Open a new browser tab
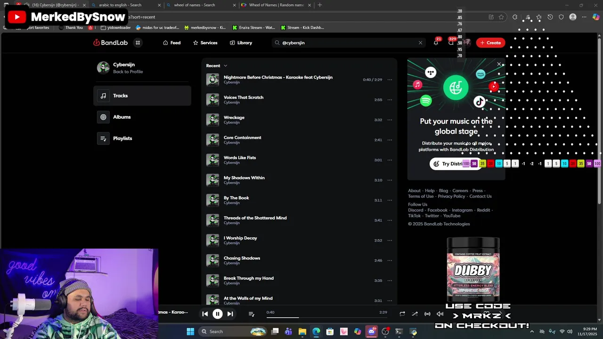The width and height of the screenshot is (603, 339). click(320, 5)
